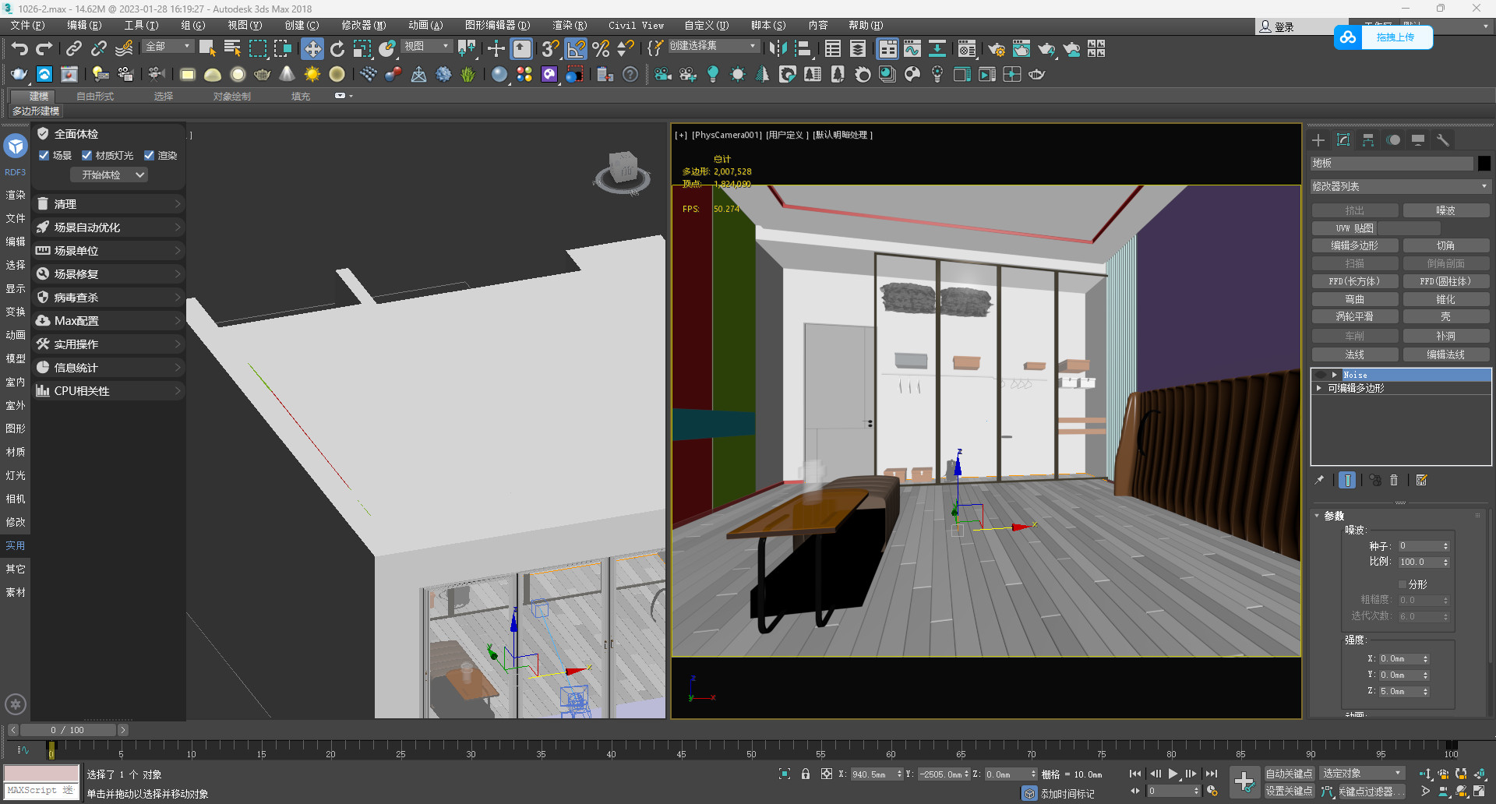1496x804 pixels.
Task: Click the Maximize Viewport toggle icon
Action: click(x=1478, y=791)
